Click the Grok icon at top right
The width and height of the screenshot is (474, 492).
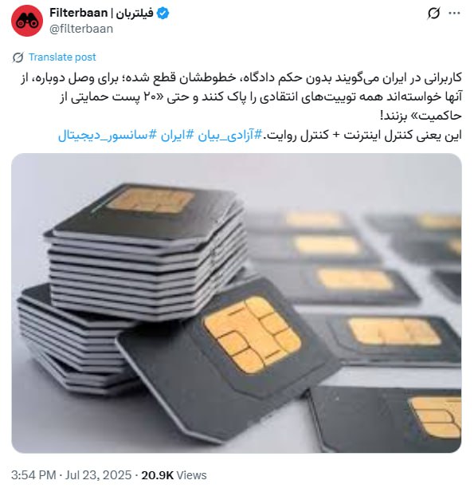pos(433,14)
